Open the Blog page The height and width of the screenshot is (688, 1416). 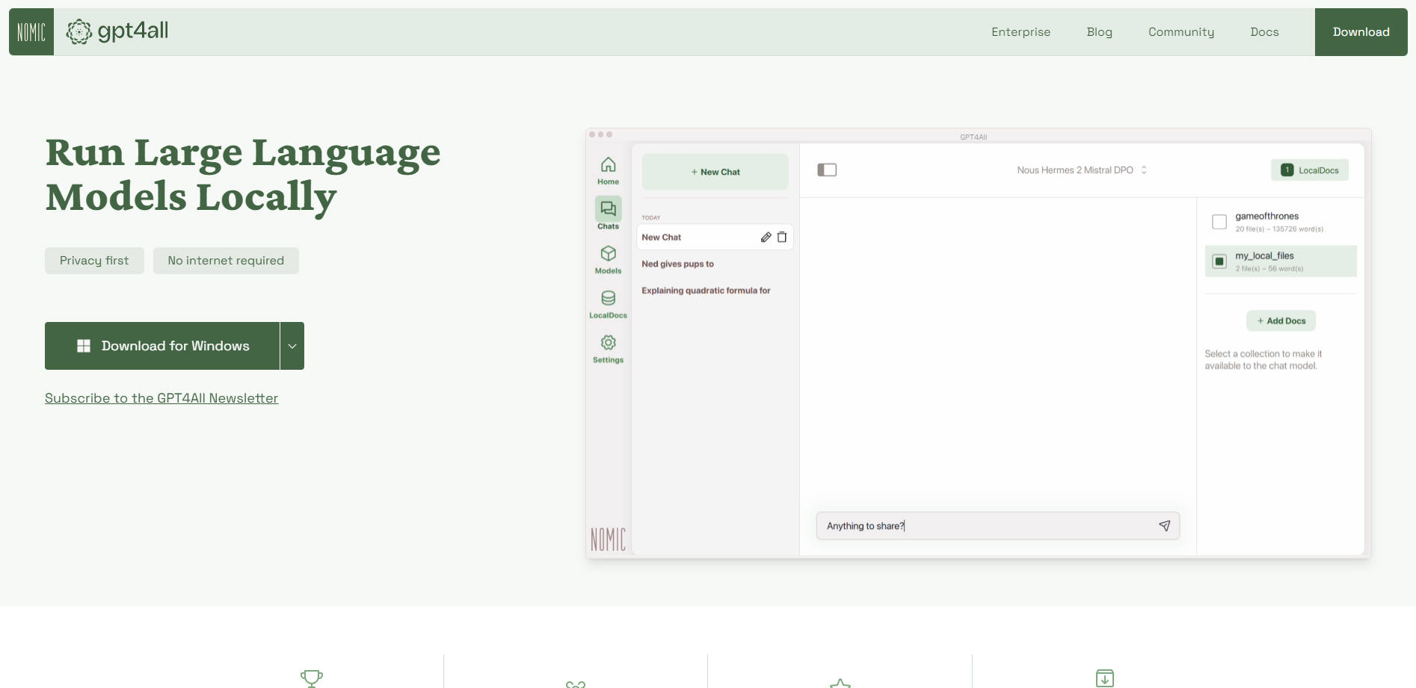click(1099, 32)
